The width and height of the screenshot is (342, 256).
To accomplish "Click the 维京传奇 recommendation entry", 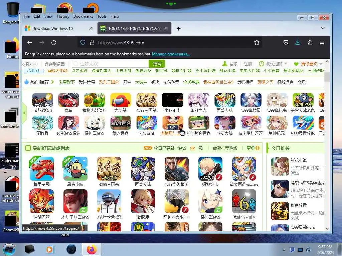I will (x=297, y=211).
